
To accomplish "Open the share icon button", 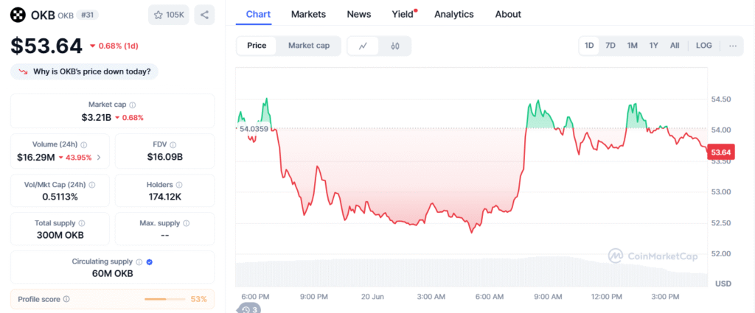I will (x=204, y=15).
